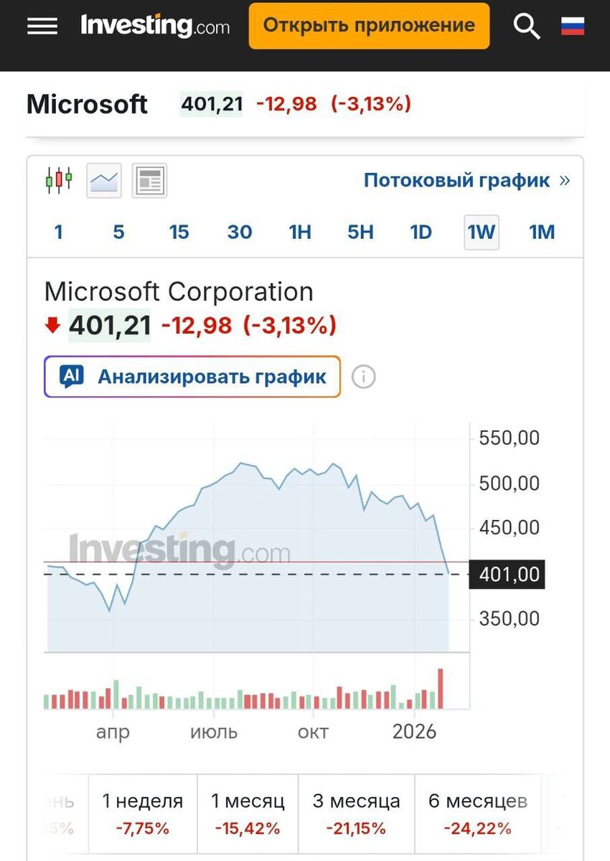Click the info icon beside Analyze chart
This screenshot has width=610, height=861.
364,377
